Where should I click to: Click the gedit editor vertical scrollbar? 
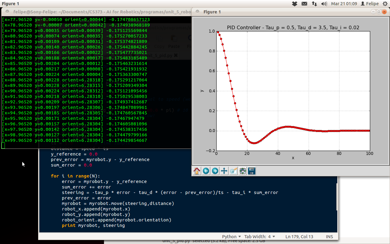[x=337, y=197]
